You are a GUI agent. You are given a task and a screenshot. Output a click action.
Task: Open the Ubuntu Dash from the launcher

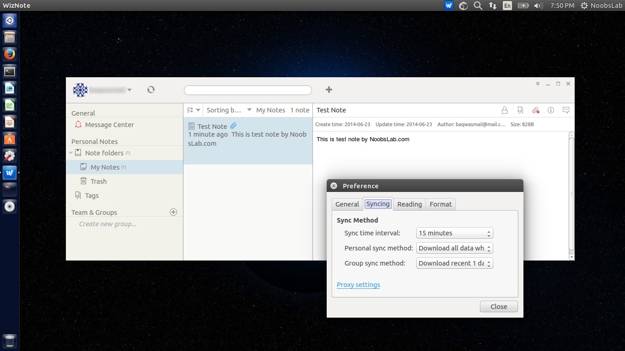point(10,21)
